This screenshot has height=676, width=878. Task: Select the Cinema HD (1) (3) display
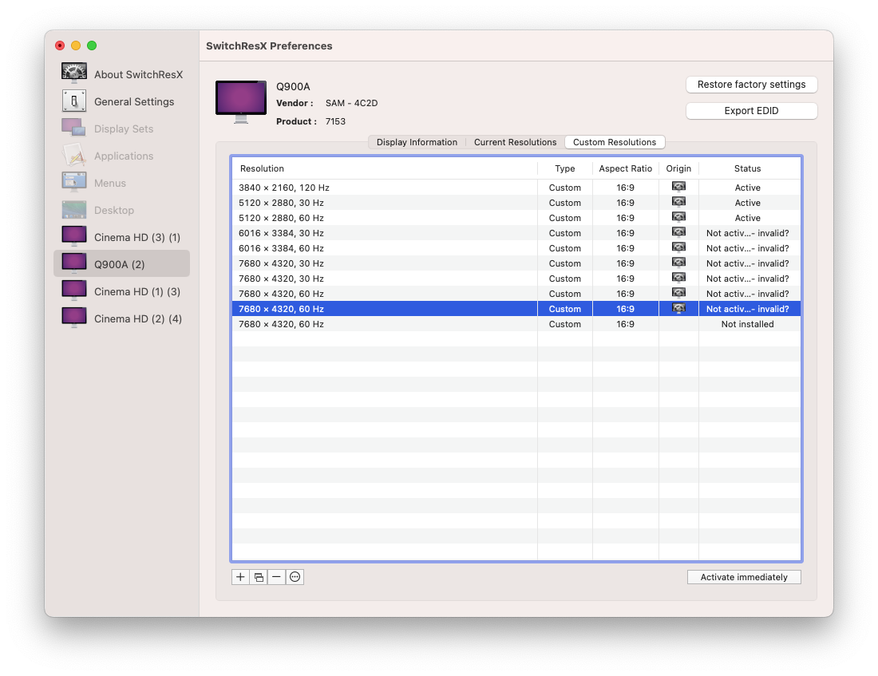pos(122,291)
